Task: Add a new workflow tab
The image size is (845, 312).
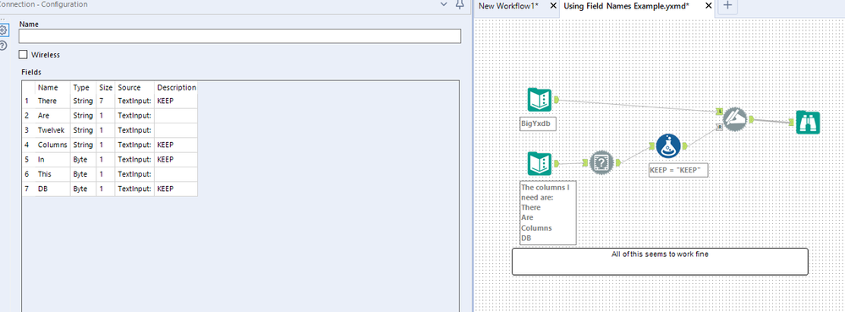Action: tap(727, 5)
